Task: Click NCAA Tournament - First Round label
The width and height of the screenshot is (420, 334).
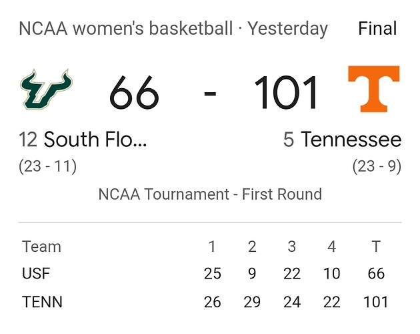Action: pyautogui.click(x=210, y=194)
